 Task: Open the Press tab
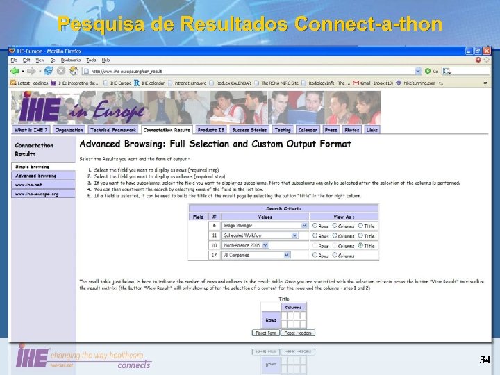point(331,130)
